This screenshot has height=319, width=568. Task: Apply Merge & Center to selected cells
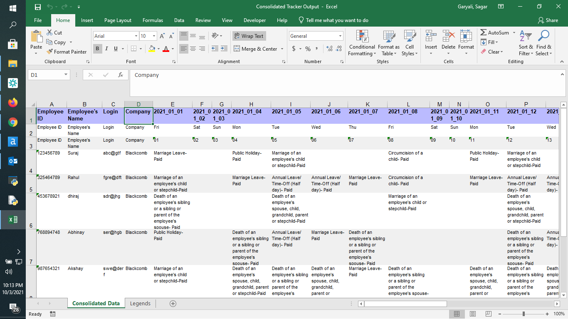click(255, 49)
